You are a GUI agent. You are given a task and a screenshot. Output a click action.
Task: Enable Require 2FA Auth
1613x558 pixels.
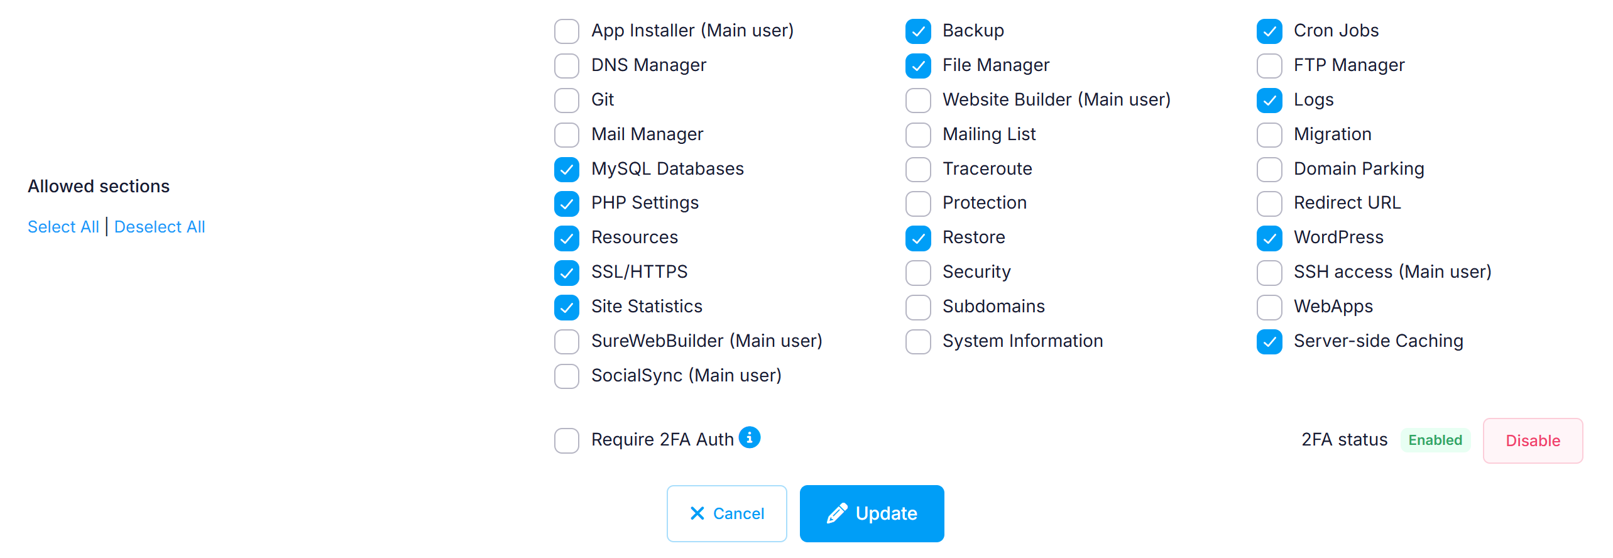pos(566,440)
